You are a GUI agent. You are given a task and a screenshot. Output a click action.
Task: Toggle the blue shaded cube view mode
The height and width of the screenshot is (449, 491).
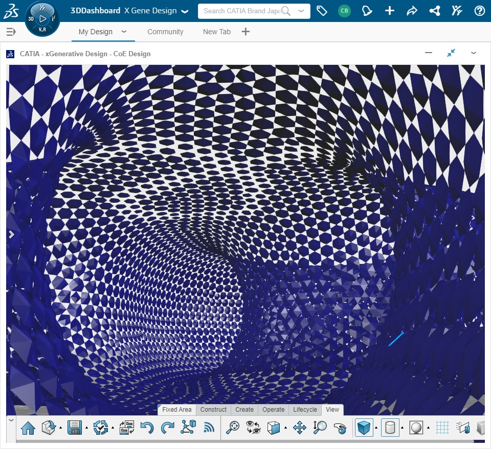coord(364,428)
